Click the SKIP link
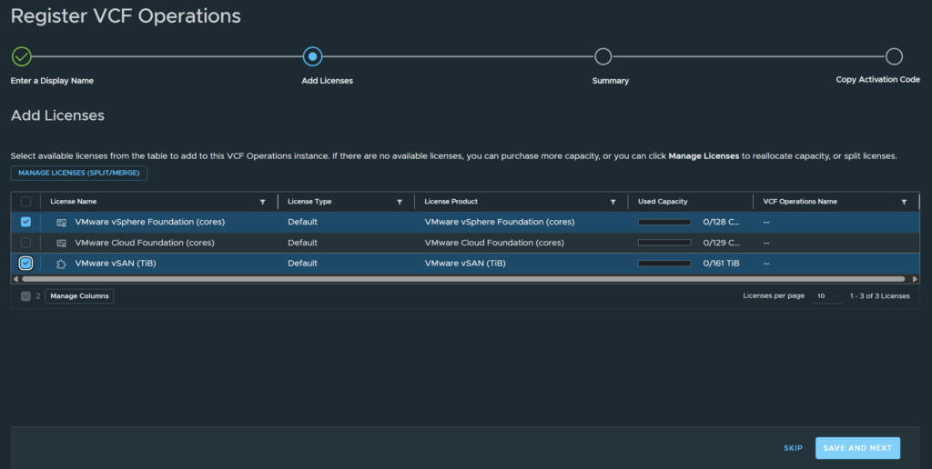Image resolution: width=932 pixels, height=469 pixels. click(x=793, y=448)
